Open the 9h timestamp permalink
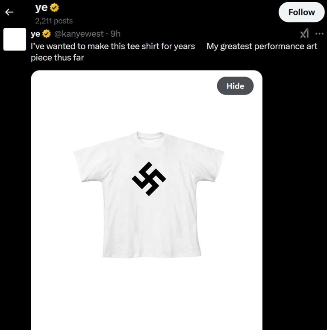This screenshot has width=327, height=330. [x=115, y=34]
